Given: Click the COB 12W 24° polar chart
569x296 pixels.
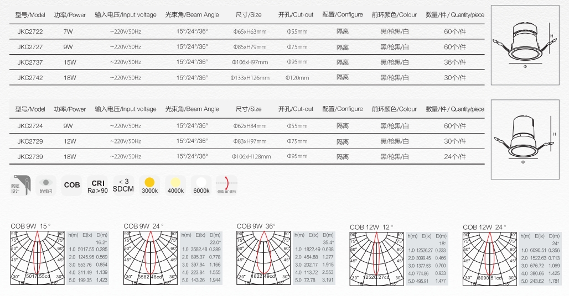Looking at the screenshot, I should [x=489, y=258].
